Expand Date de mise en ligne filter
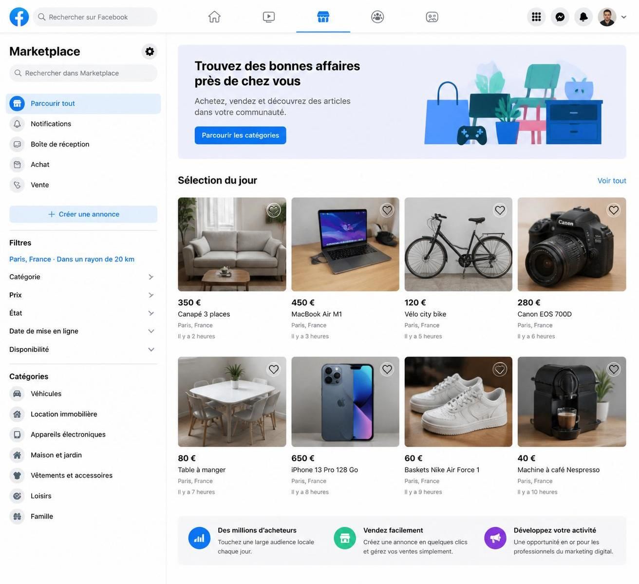The height and width of the screenshot is (584, 639). (81, 331)
